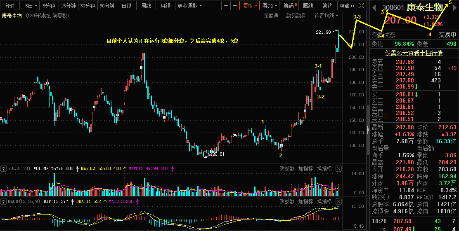Click PE(动) value 1412.2

click(447, 197)
